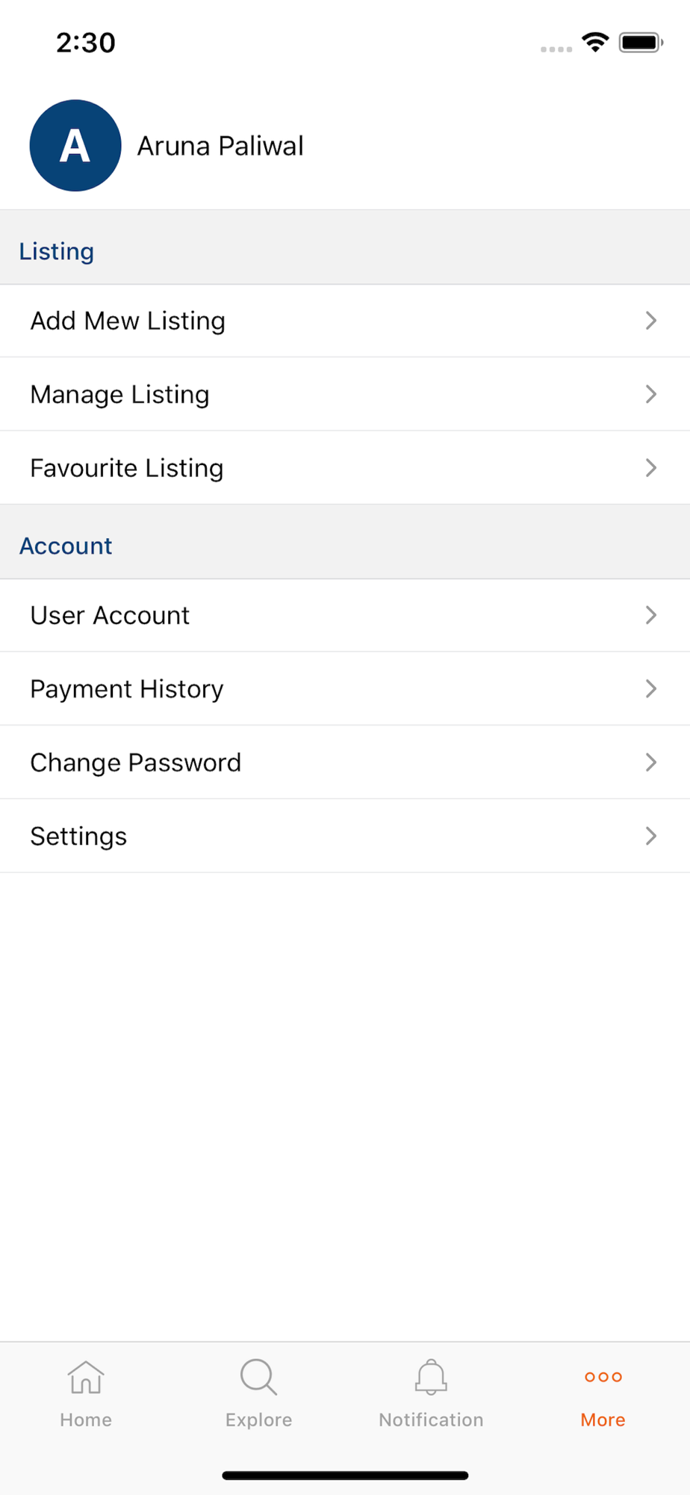
Task: Open the Manage Listing chevron arrow
Action: click(x=651, y=394)
